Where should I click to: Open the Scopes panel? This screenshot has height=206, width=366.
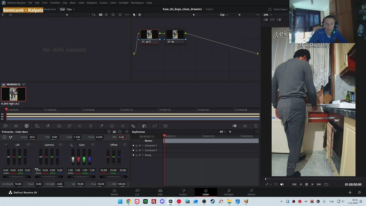pyautogui.click(x=245, y=126)
